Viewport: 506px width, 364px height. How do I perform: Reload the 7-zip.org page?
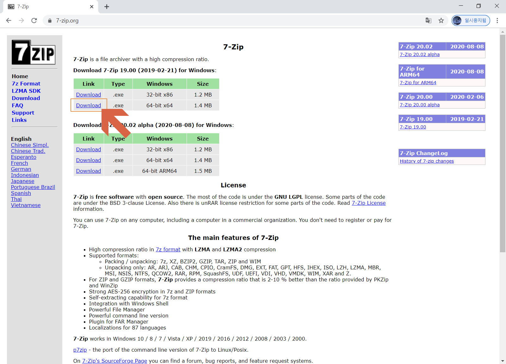click(x=34, y=21)
